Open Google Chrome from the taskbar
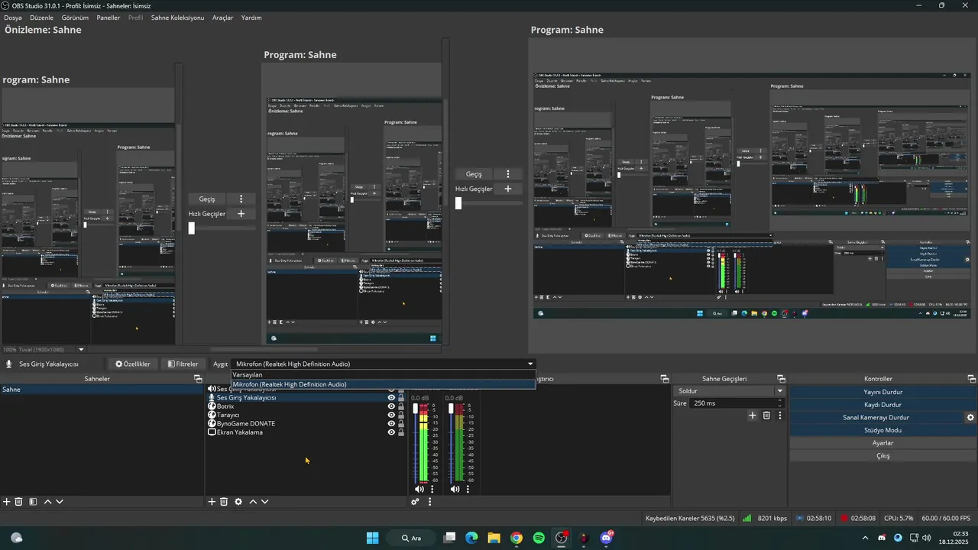This screenshot has height=550, width=978. click(x=517, y=538)
